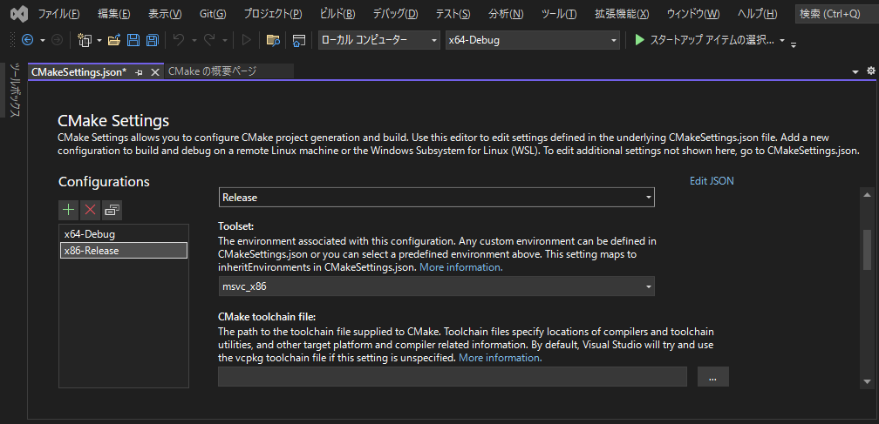Click the green スタートアップ アイテムの選択 run button
The image size is (879, 424).
(704, 40)
